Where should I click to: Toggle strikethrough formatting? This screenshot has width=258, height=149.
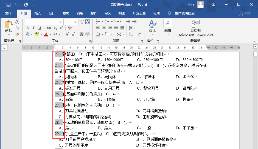point(49,28)
